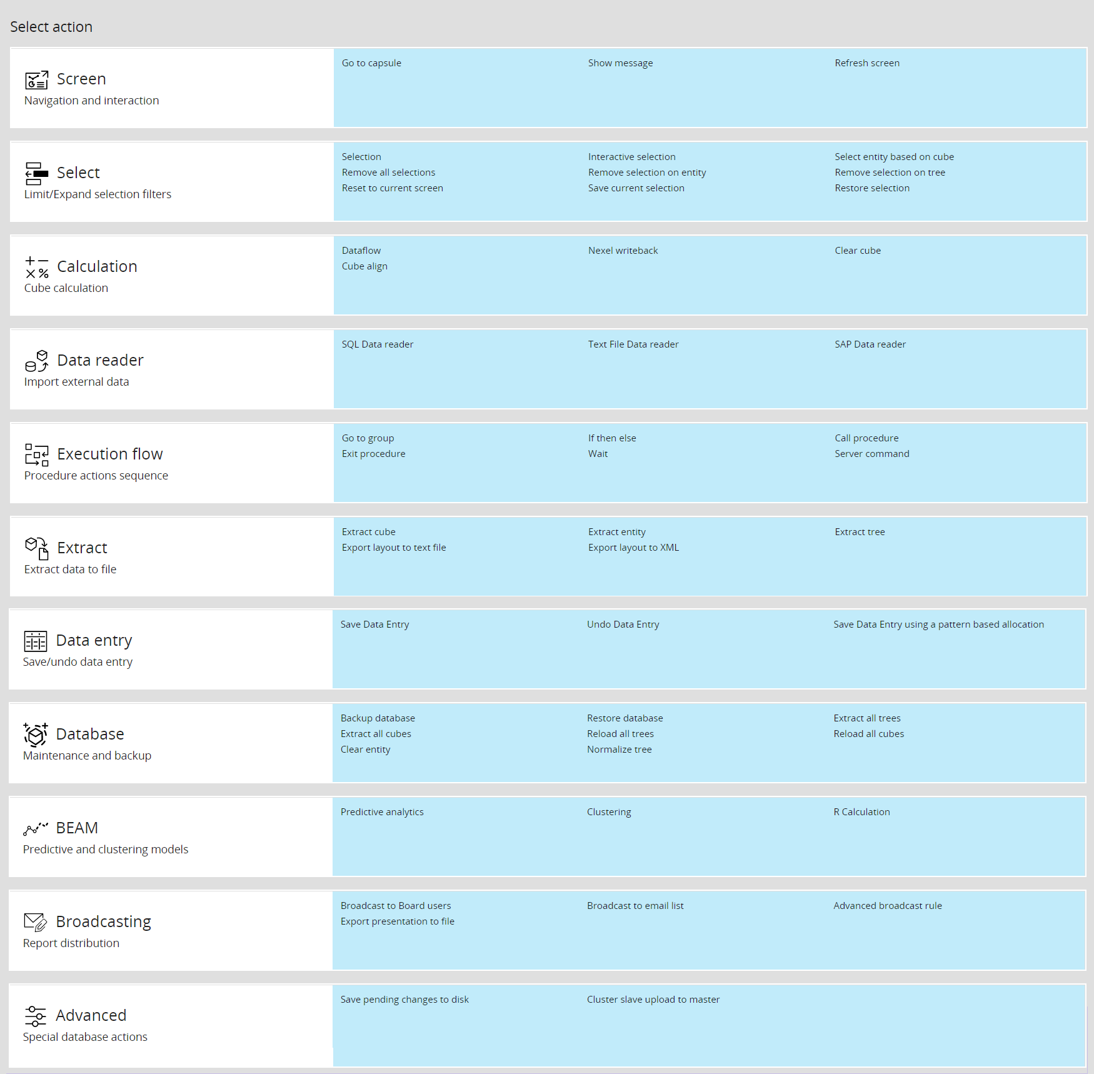Choose Extract all trees

(x=867, y=718)
